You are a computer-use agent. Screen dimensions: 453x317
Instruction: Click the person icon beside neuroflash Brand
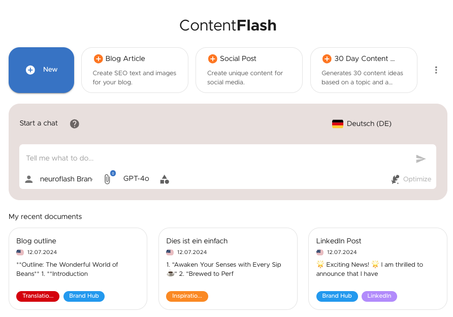[29, 179]
